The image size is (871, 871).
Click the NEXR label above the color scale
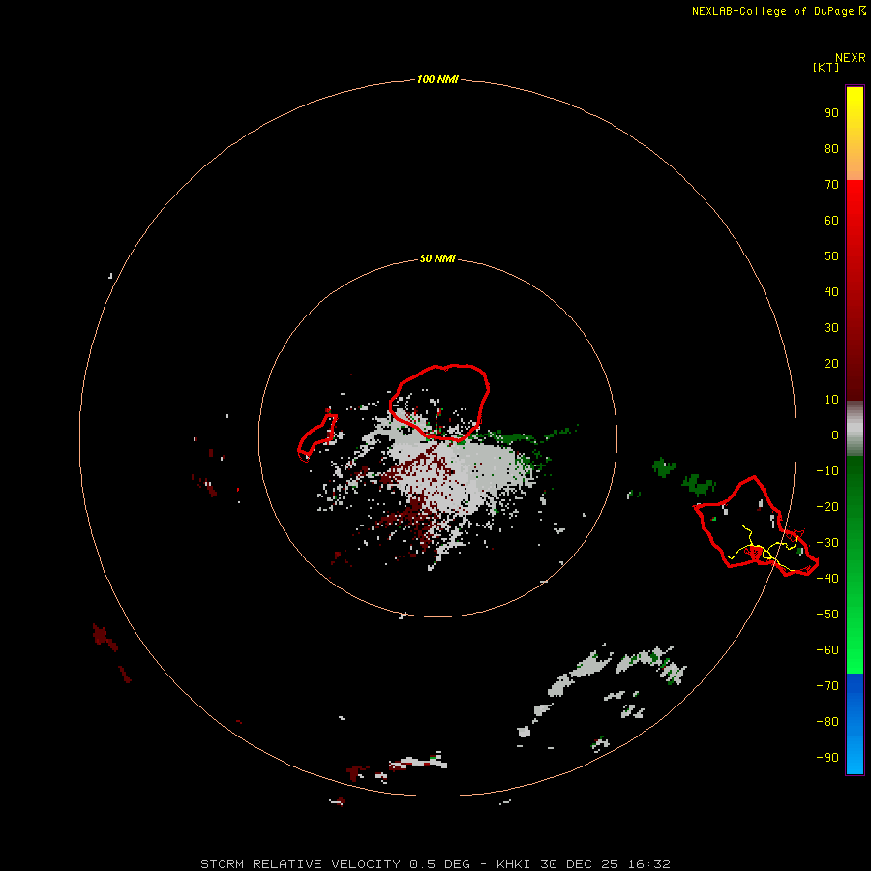click(x=851, y=58)
